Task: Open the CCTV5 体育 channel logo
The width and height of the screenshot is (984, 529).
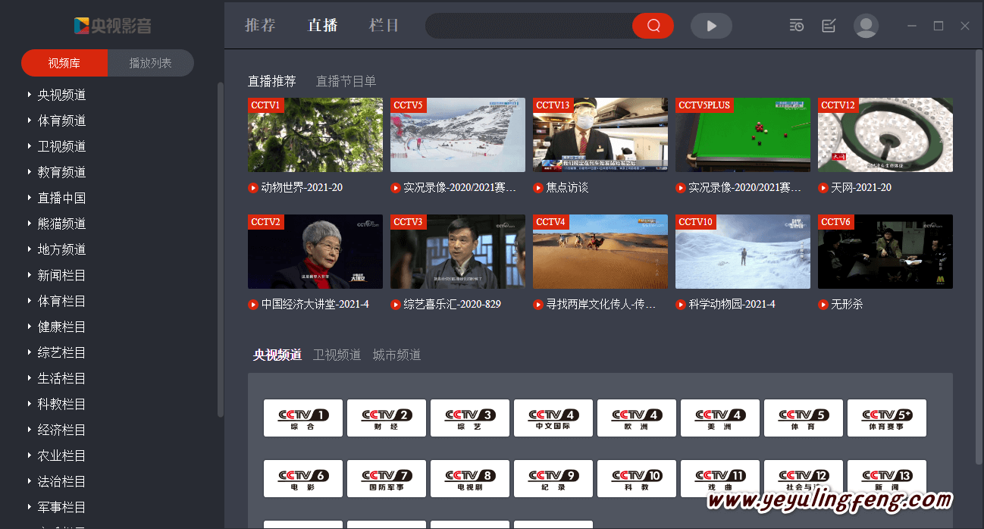Action: [x=804, y=418]
